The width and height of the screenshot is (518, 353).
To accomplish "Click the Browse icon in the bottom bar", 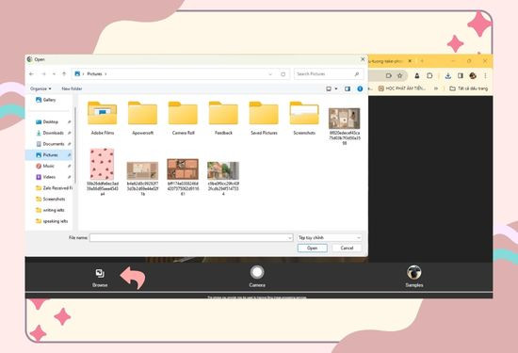I will 100,273.
